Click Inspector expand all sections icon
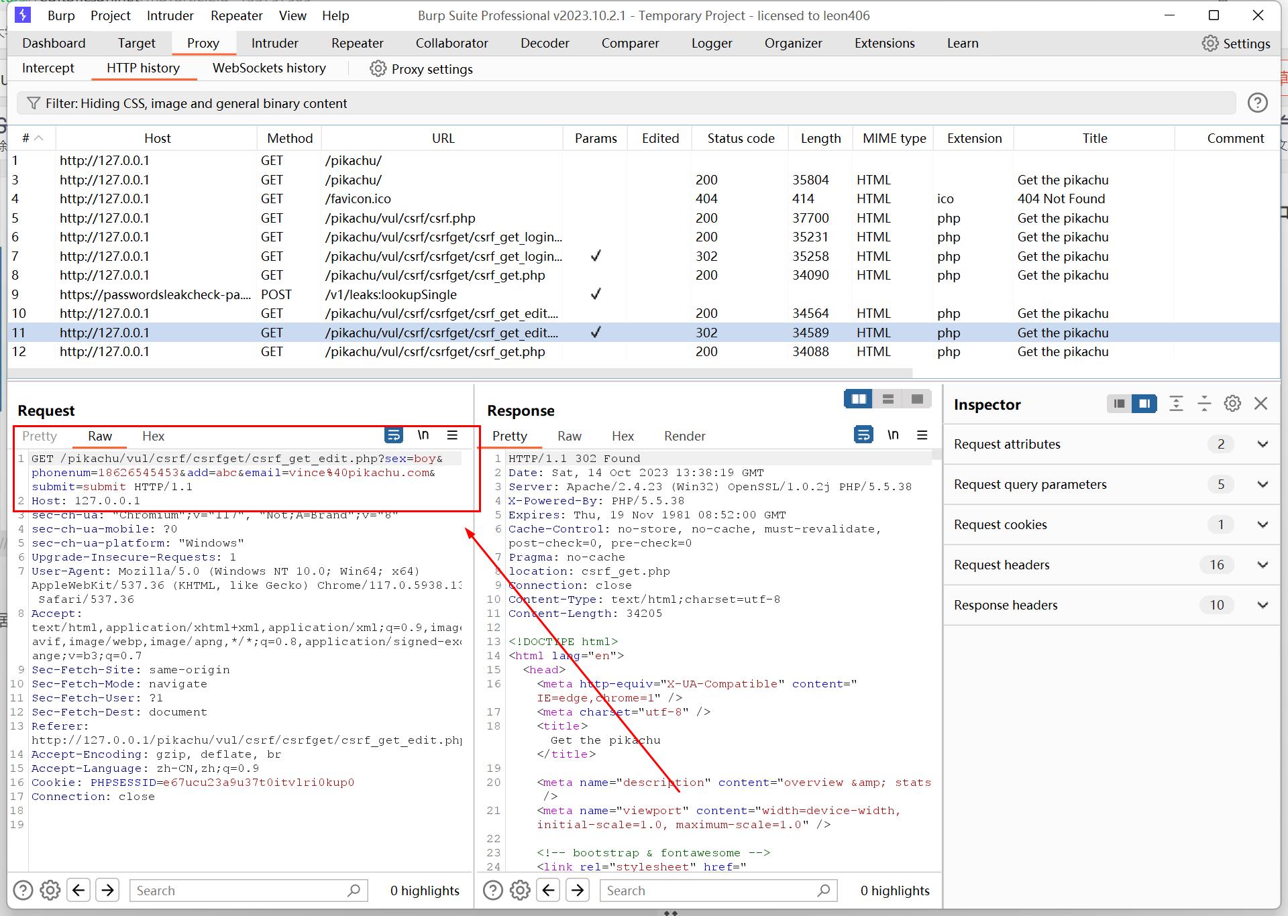The image size is (1288, 916). pyautogui.click(x=1176, y=404)
